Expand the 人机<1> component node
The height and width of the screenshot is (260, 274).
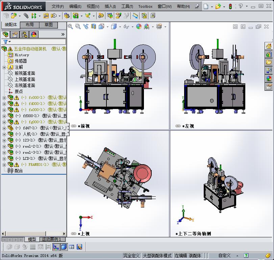tap(4, 134)
